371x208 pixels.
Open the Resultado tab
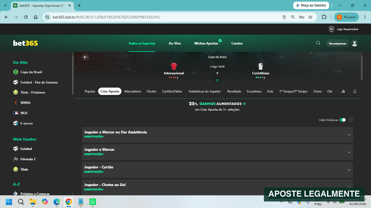click(x=234, y=91)
